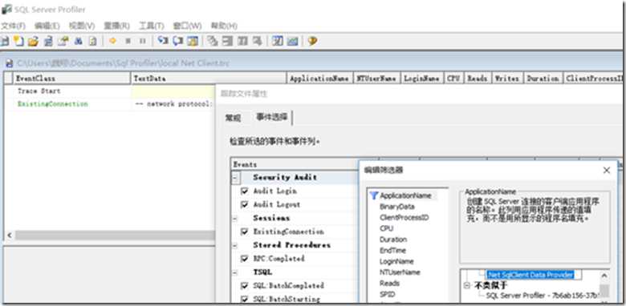This screenshot has height=306, width=626.
Task: Select ClientProcessID in the filter list
Action: tap(404, 218)
